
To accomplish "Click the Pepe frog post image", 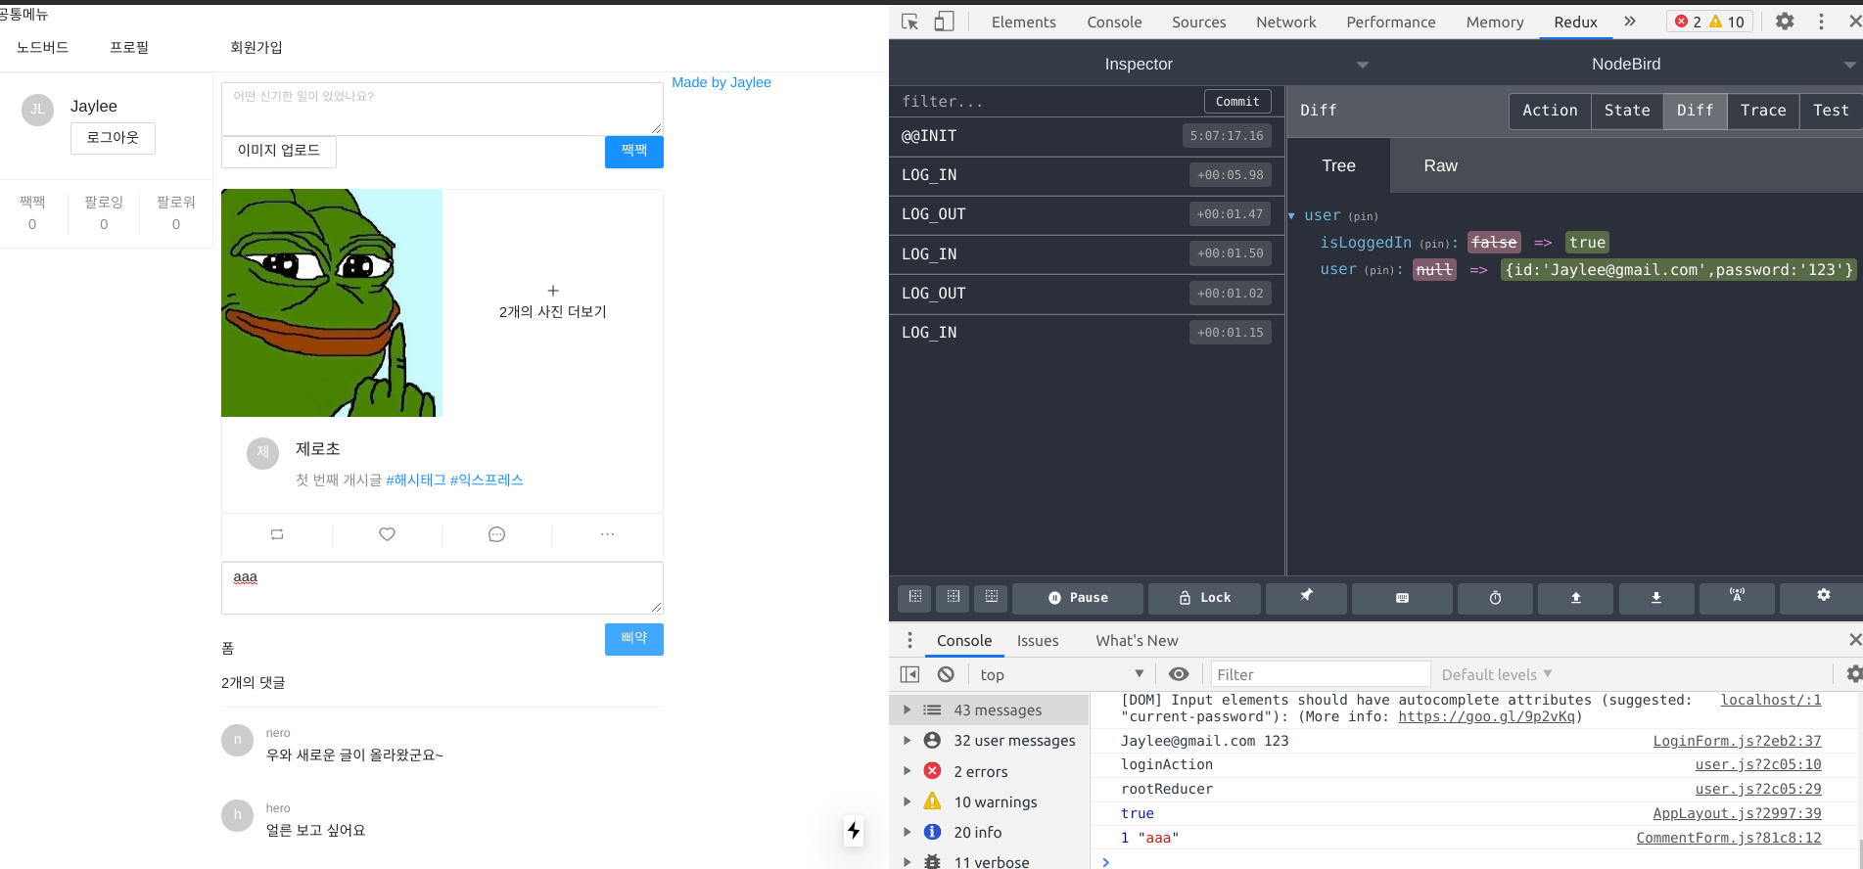I will point(332,302).
